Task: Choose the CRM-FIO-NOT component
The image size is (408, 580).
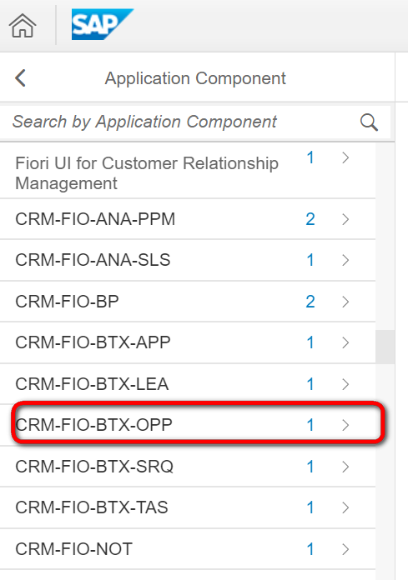Action: click(x=188, y=549)
